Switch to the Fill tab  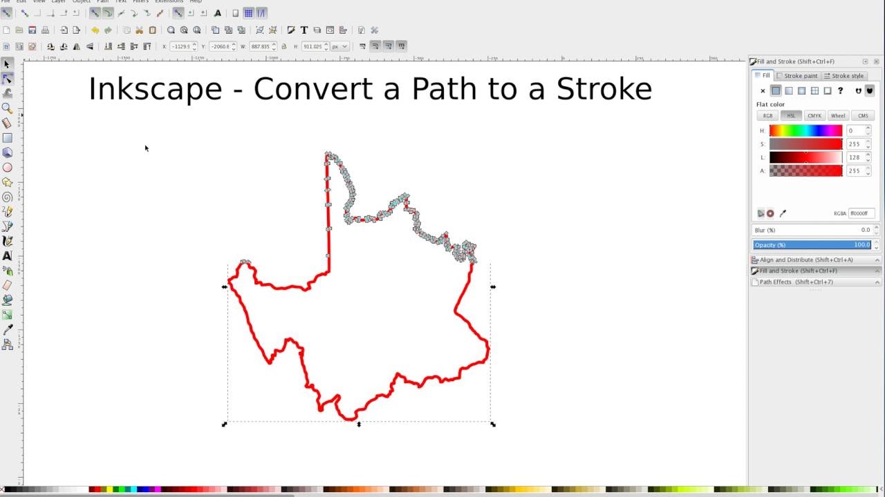(x=763, y=75)
